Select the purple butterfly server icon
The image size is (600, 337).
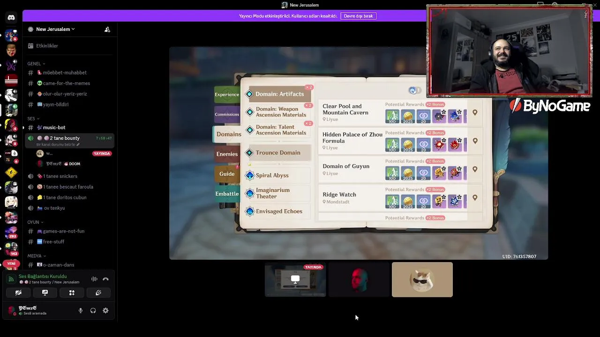[11, 65]
